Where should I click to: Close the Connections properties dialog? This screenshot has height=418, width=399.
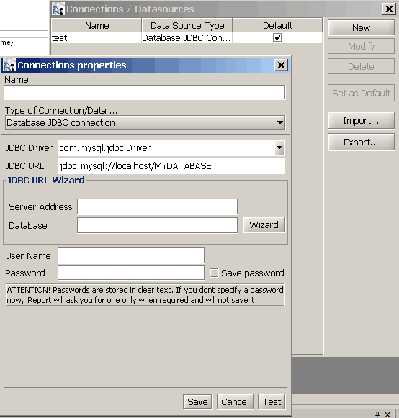[x=281, y=65]
